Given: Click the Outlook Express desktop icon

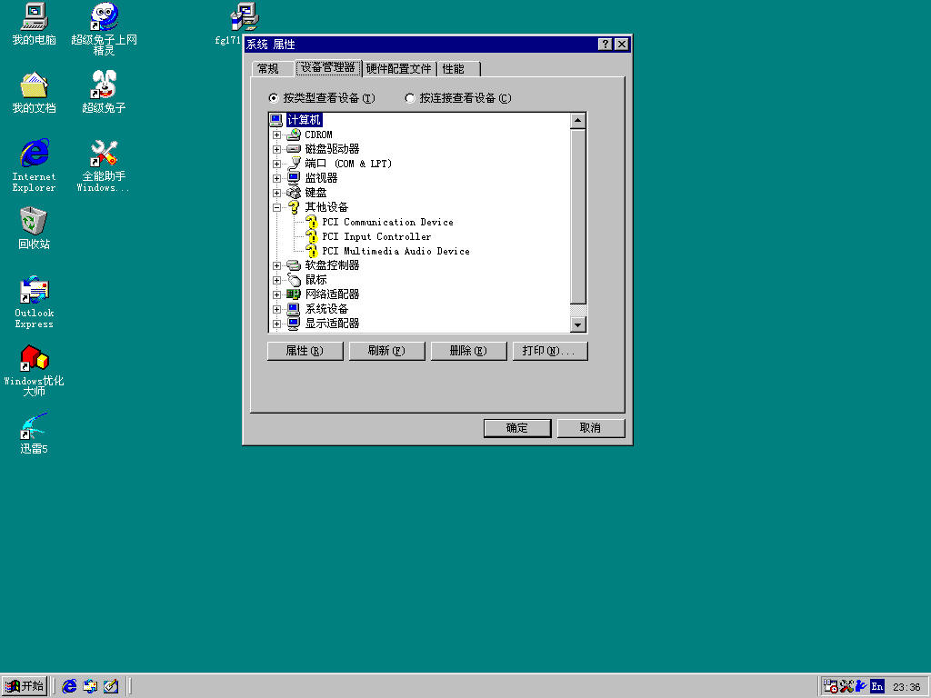Looking at the screenshot, I should click(34, 302).
